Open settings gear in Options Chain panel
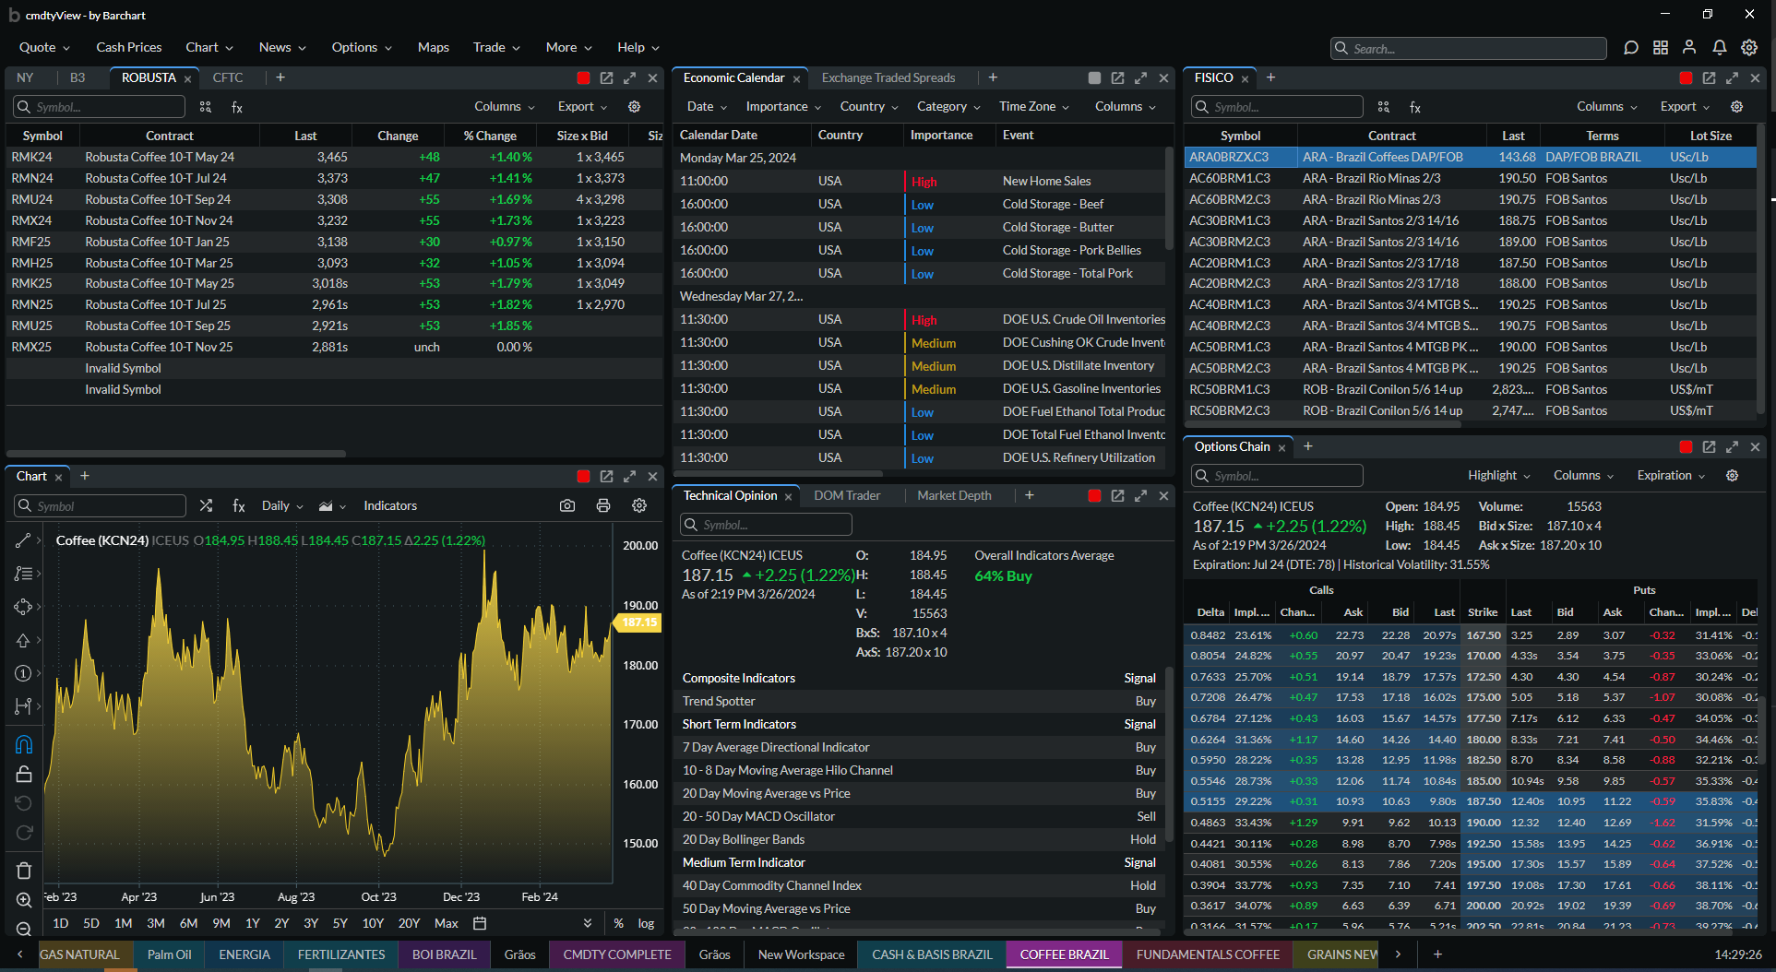 point(1733,476)
